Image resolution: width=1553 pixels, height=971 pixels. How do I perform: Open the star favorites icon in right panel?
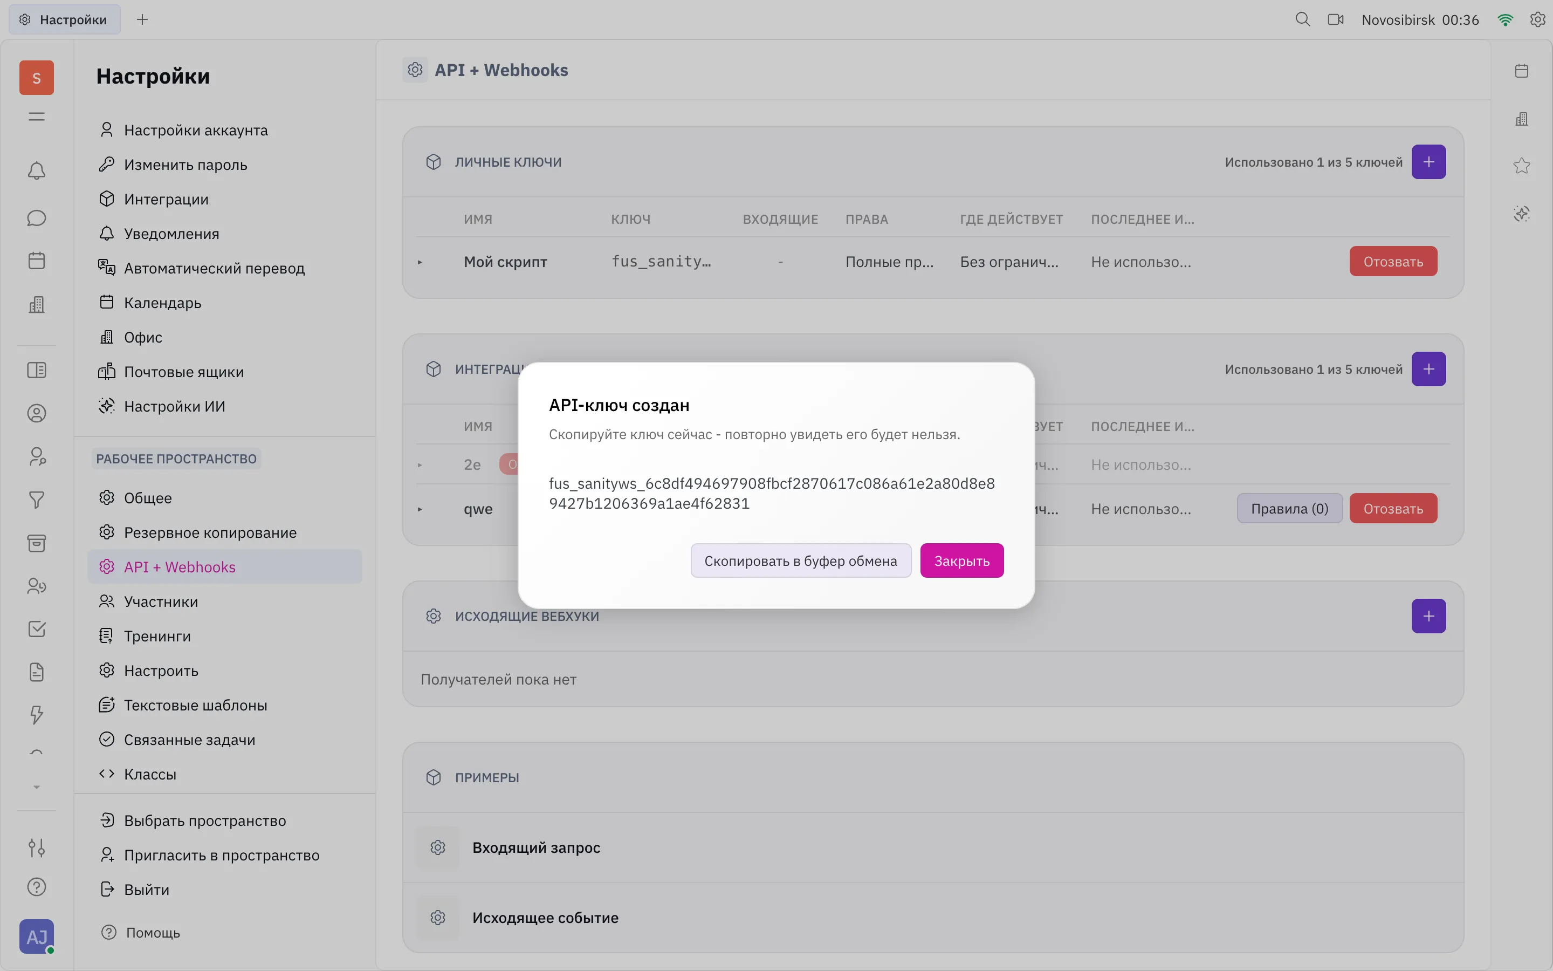(1522, 166)
